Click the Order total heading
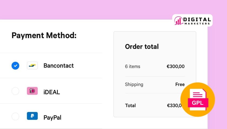Screen dimensions: 227x129 (x=142, y=46)
